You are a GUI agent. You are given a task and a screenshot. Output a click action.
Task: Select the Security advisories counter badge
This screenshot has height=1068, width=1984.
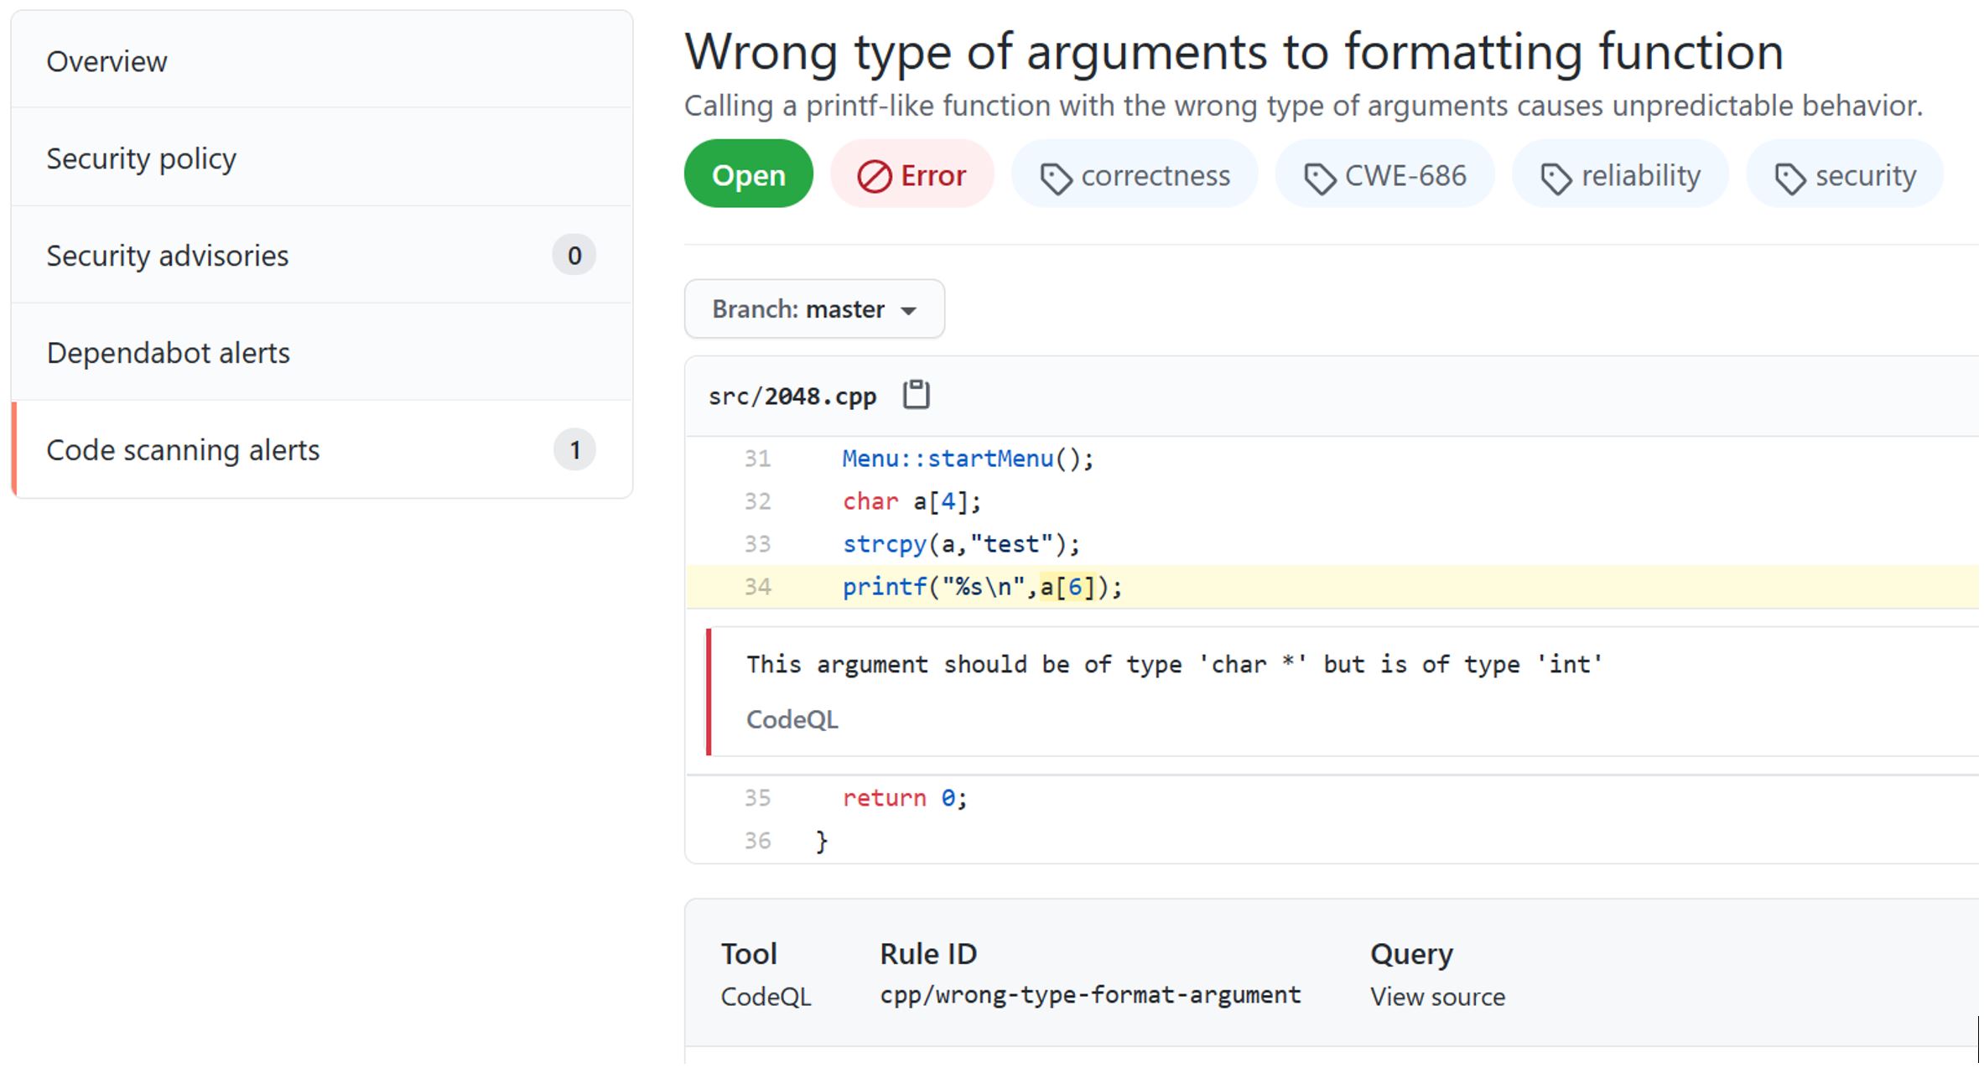(x=574, y=255)
